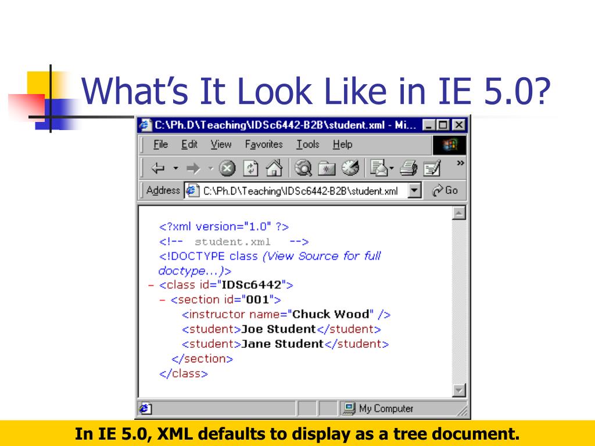Open the Mail dropdown arrow
595x446 pixels.
tap(391, 168)
